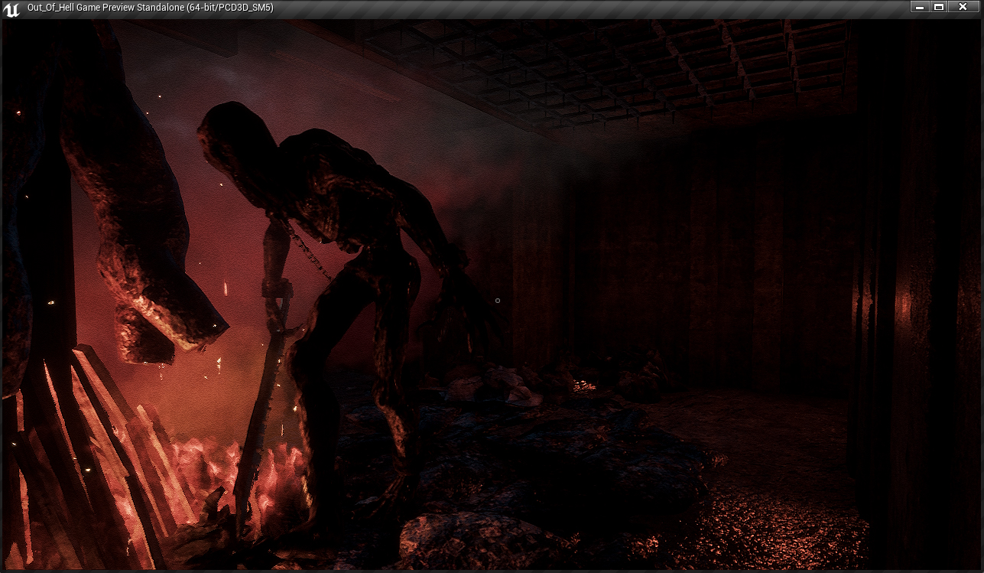
Task: Click the Out_Of_Hell Game Preview title text
Action: coord(150,8)
